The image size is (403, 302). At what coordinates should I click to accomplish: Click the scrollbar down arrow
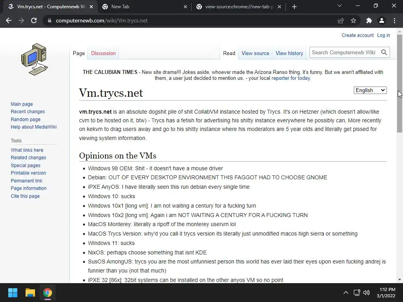tap(399, 280)
